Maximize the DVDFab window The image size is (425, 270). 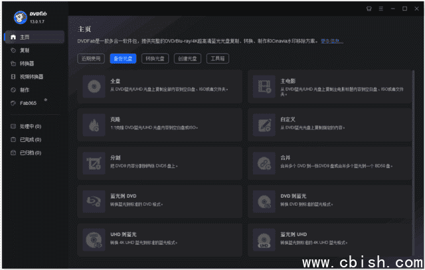click(x=404, y=9)
